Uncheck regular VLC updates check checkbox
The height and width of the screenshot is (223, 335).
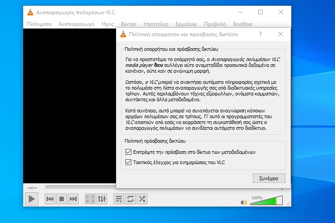128,162
